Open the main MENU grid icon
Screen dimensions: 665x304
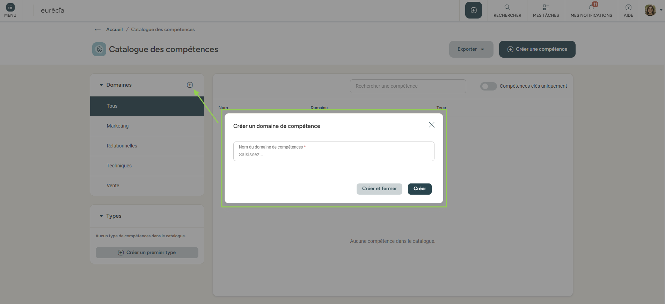pos(10,7)
